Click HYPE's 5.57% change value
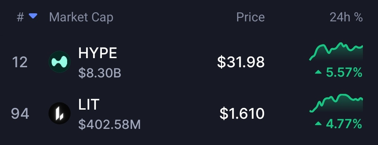 click(x=344, y=72)
